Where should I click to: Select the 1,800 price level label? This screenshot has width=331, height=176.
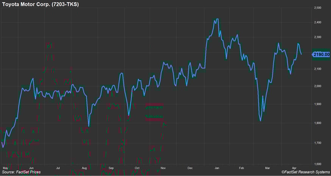(x=317, y=123)
